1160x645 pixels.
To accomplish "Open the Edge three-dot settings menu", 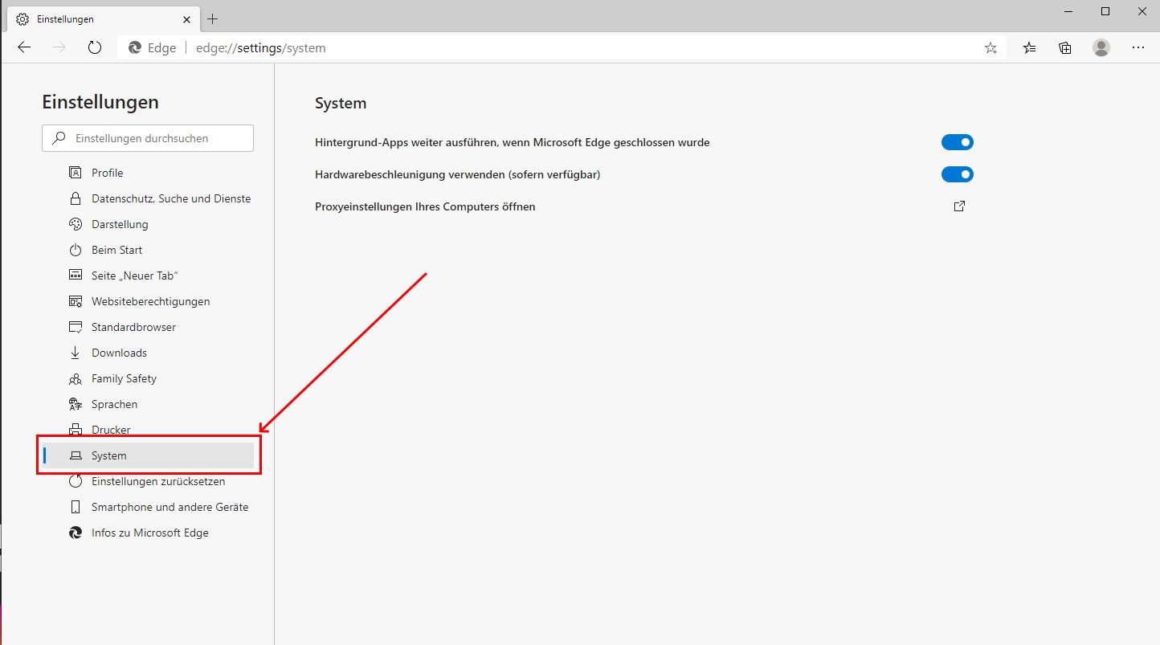I will click(x=1138, y=47).
